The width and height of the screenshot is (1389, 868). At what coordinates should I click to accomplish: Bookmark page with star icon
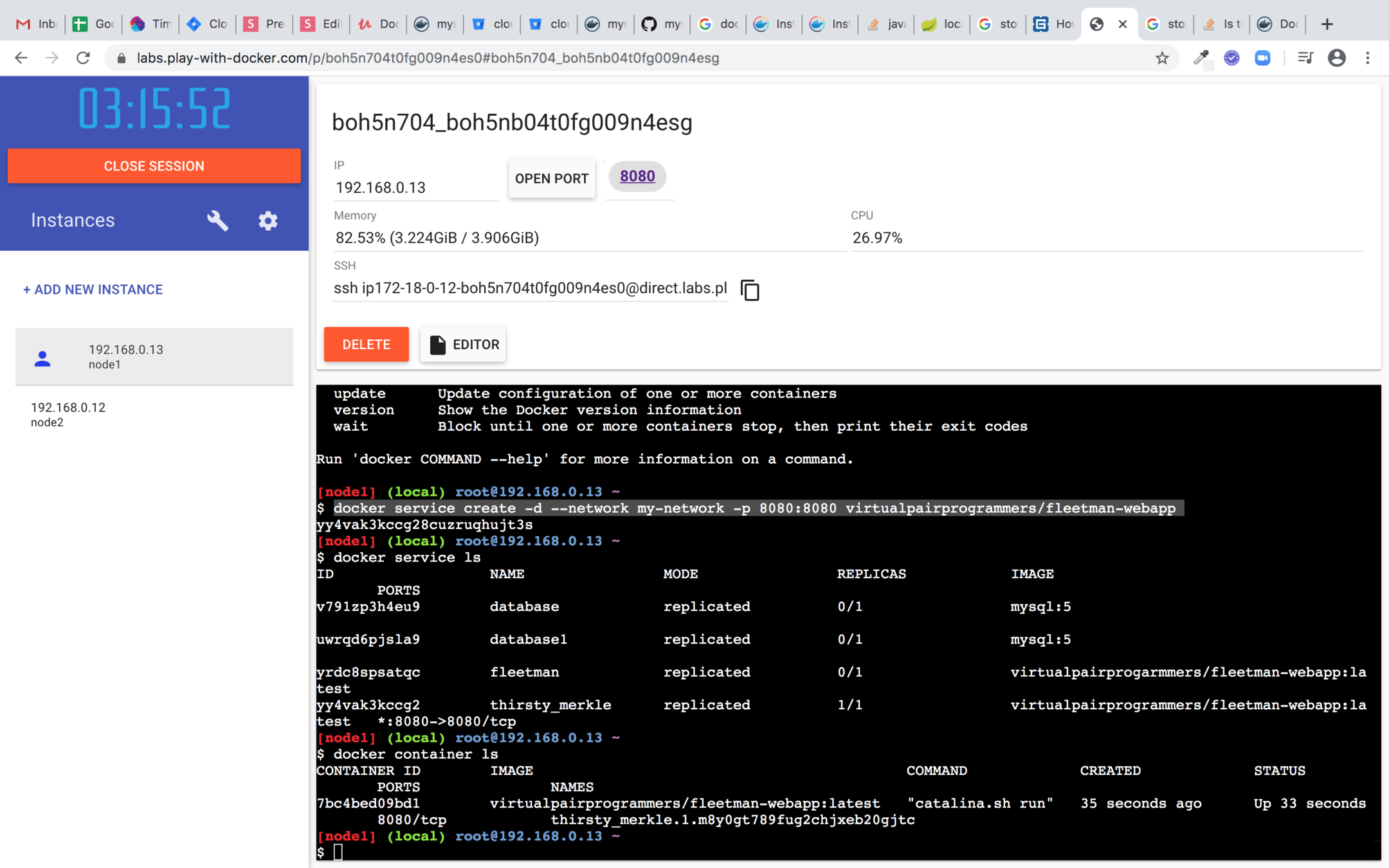click(x=1161, y=58)
